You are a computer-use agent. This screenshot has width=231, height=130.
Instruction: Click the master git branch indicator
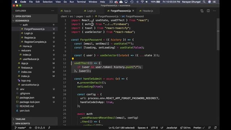click(x=20, y=127)
